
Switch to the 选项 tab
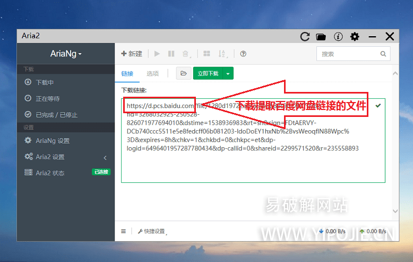pos(152,73)
